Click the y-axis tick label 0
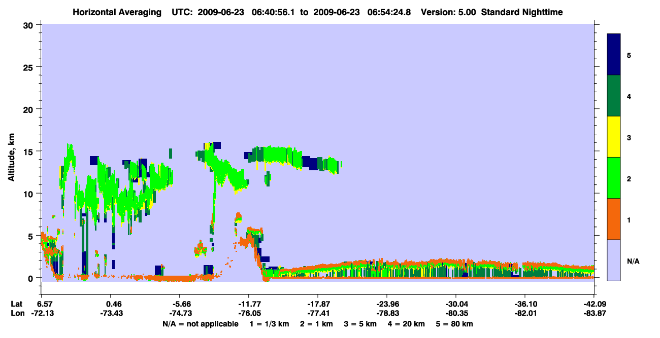Viewport: 660px width, 338px height. tap(31, 278)
